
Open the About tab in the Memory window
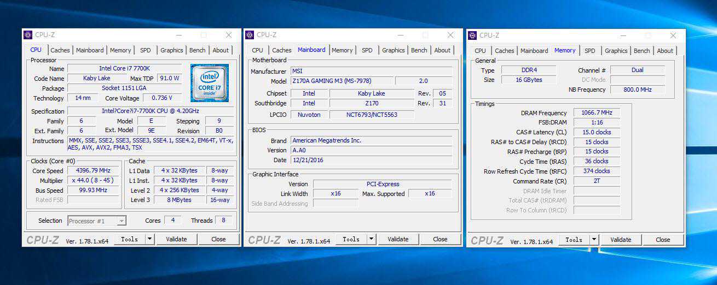pos(665,51)
